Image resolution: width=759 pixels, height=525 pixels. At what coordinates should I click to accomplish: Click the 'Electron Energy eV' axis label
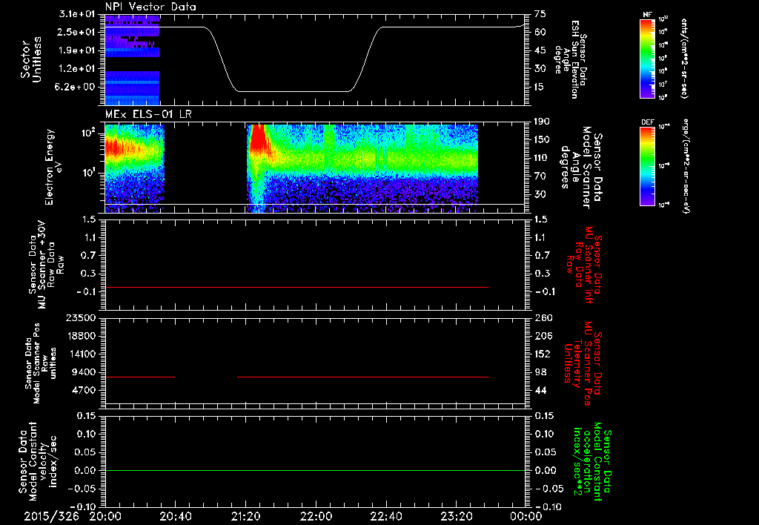[x=54, y=167]
